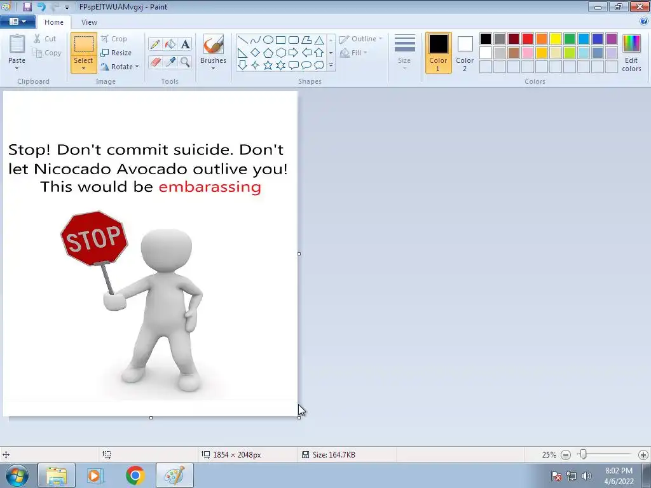
Task: Click the Undo arrow in title bar
Action: point(41,6)
